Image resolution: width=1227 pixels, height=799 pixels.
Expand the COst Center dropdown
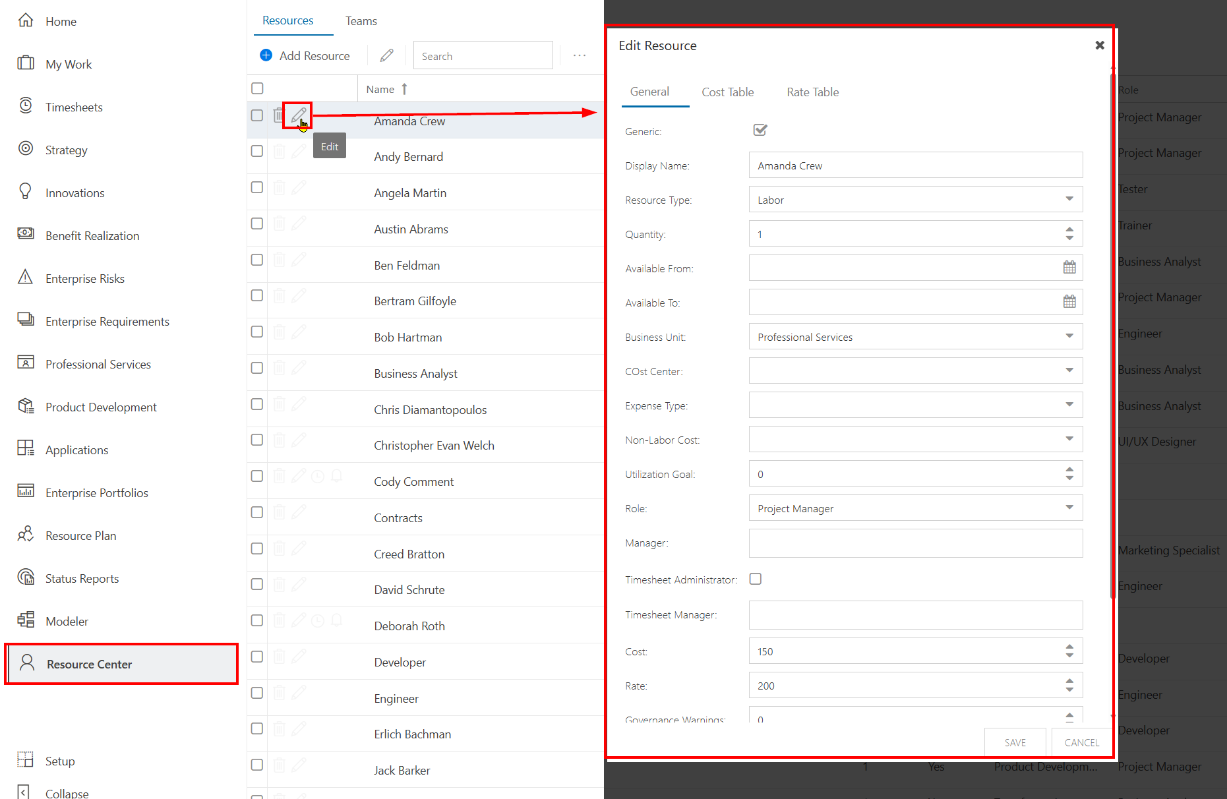point(1069,370)
